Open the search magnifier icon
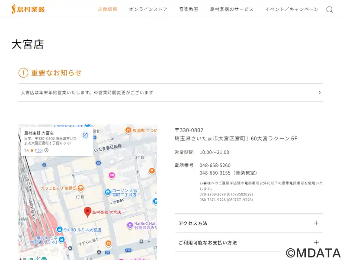346x260 pixels. point(329,10)
